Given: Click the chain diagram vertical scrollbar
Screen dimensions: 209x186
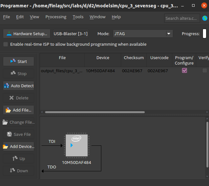Looking at the screenshot, I should point(207,145).
